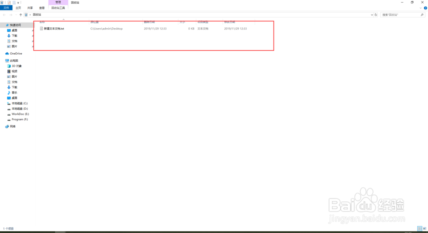Click the 文本文档 type cell
This screenshot has height=233, width=428.
click(x=203, y=29)
